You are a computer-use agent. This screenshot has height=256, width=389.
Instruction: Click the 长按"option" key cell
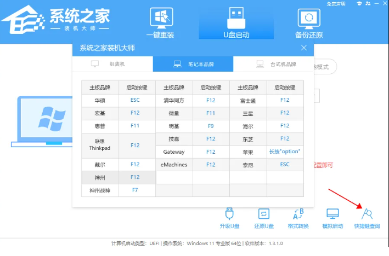coord(285,152)
